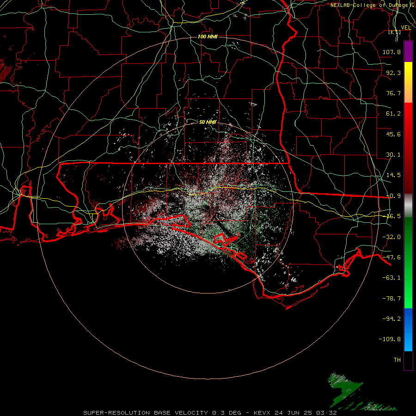
Task: Click the 14.5 velocity legend value
Action: point(393,175)
